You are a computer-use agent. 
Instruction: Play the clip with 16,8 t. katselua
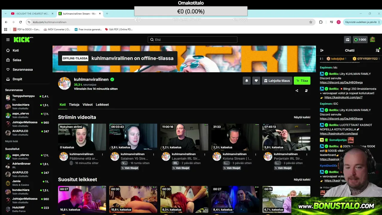tap(82, 199)
